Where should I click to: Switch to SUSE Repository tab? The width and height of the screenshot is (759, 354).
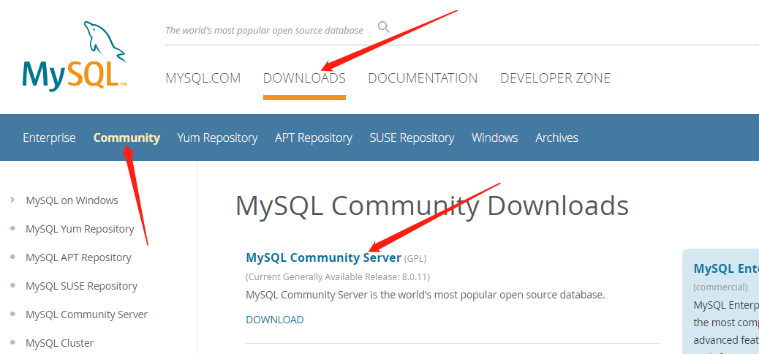tap(412, 138)
